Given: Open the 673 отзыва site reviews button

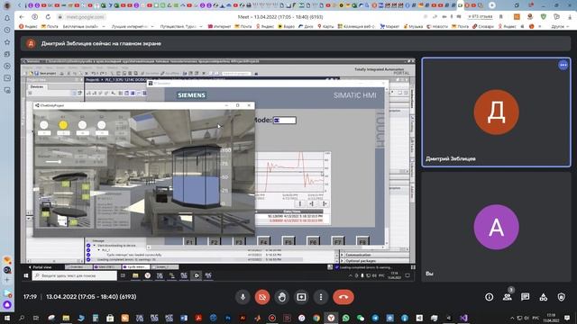Looking at the screenshot, I should point(481,17).
